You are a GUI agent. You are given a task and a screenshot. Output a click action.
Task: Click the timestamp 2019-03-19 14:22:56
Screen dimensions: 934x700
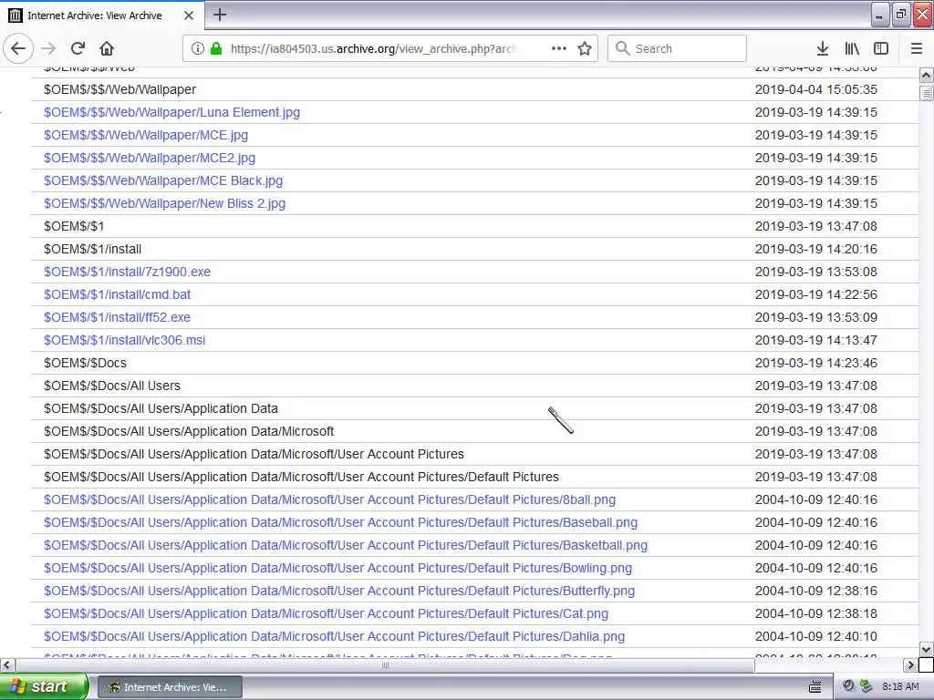[816, 294]
